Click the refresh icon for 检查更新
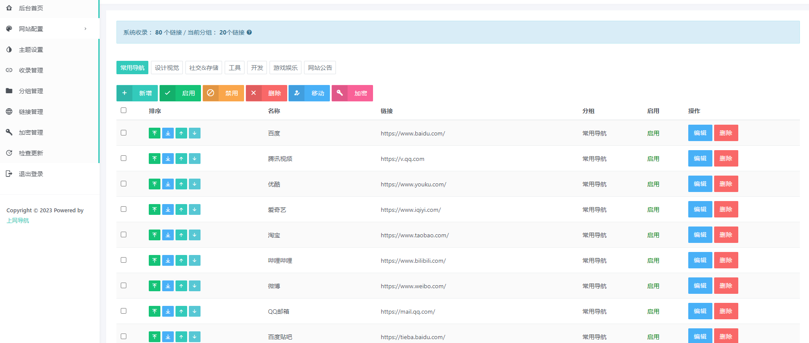 (9, 153)
